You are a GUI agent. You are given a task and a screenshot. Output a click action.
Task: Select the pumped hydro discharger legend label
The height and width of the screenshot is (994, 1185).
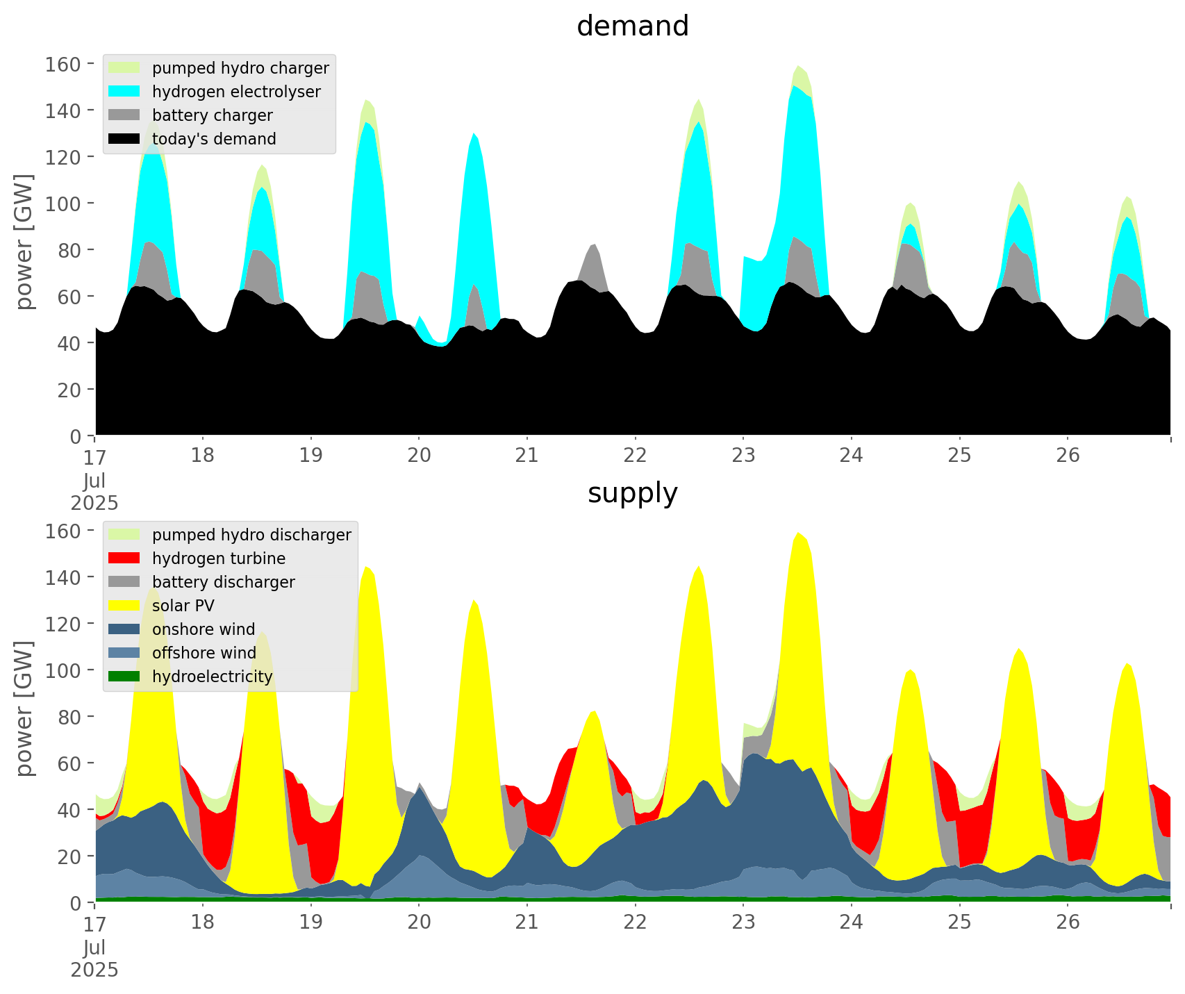tap(251, 535)
